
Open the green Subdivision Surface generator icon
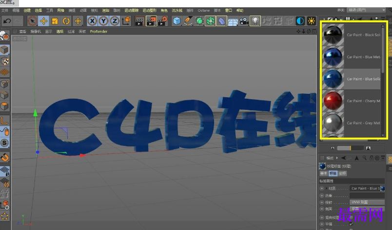199,21
